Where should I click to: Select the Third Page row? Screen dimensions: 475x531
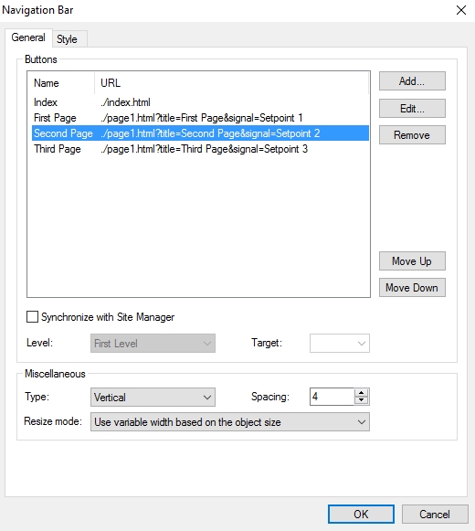(200, 149)
